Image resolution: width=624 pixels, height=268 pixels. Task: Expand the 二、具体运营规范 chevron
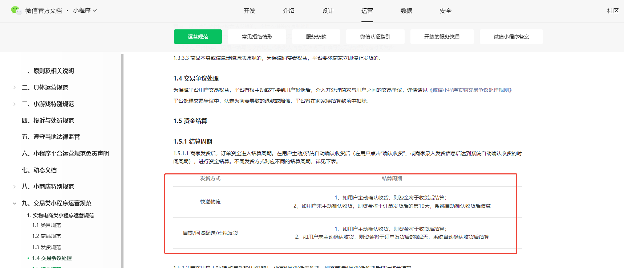(15, 87)
